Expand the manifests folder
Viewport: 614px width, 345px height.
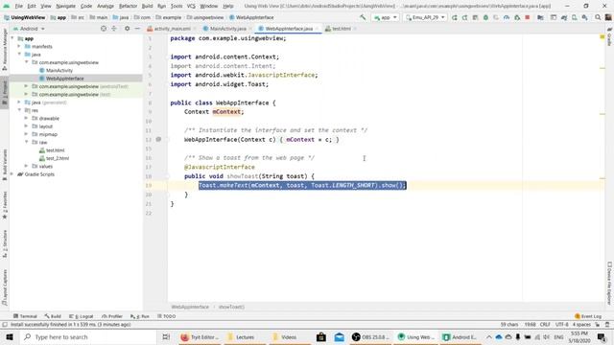tap(19, 46)
